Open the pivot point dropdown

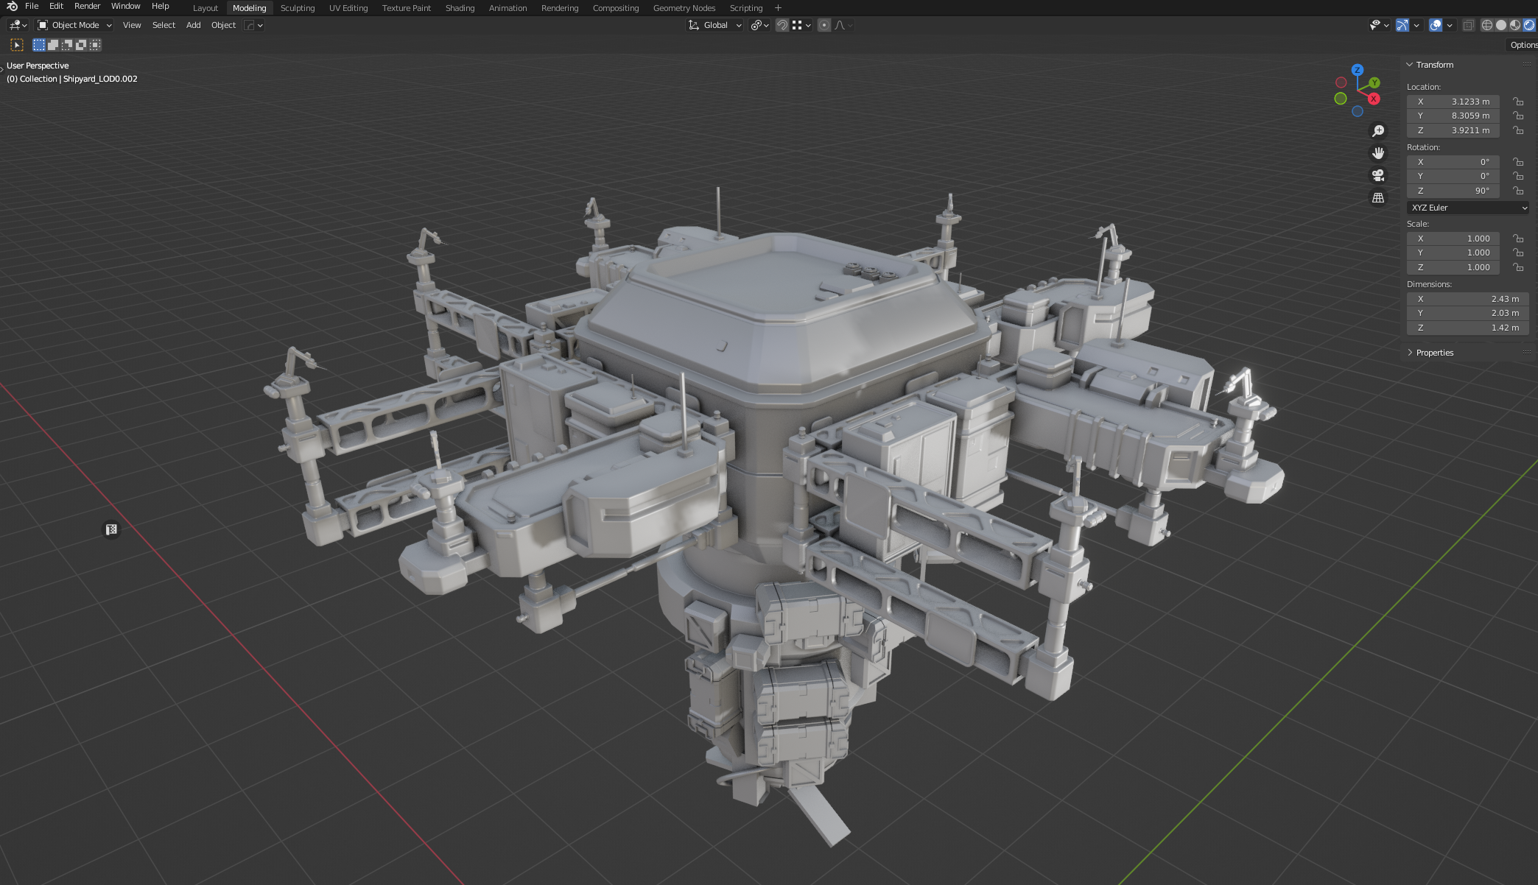point(759,25)
